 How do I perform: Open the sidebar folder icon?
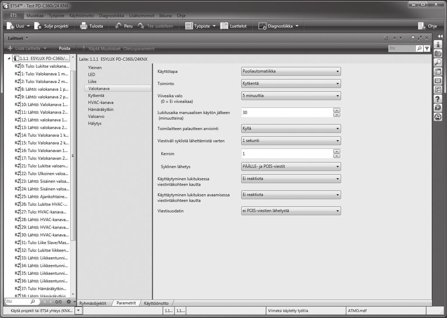pos(438,53)
